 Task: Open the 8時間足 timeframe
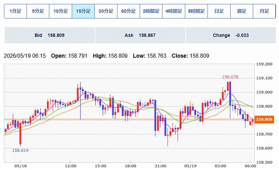196,11
